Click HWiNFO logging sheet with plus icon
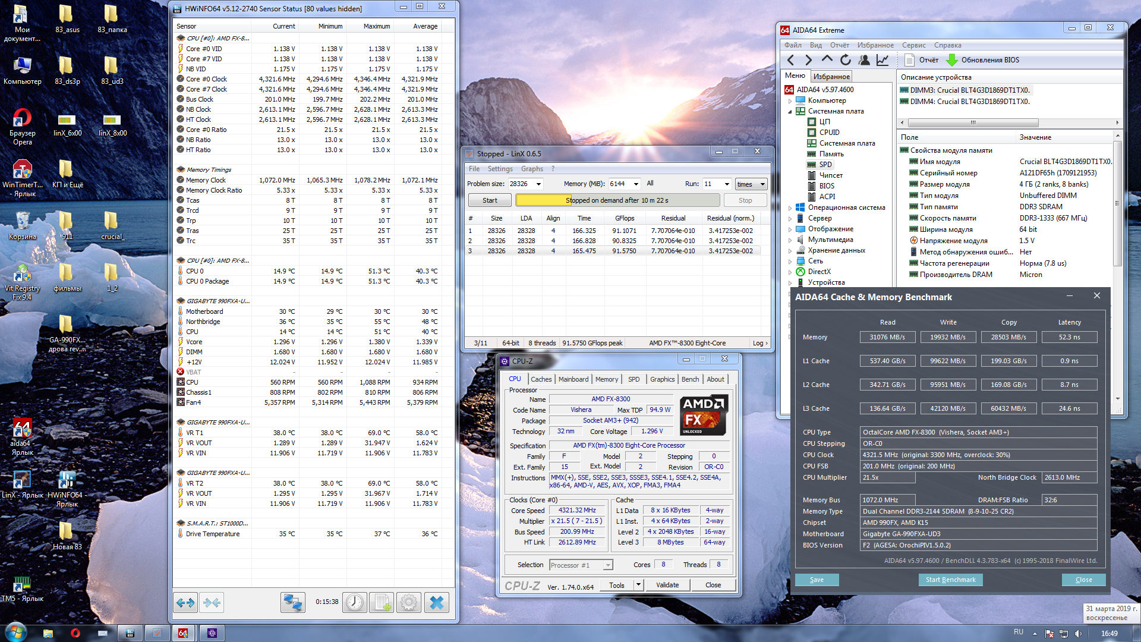 (382, 603)
